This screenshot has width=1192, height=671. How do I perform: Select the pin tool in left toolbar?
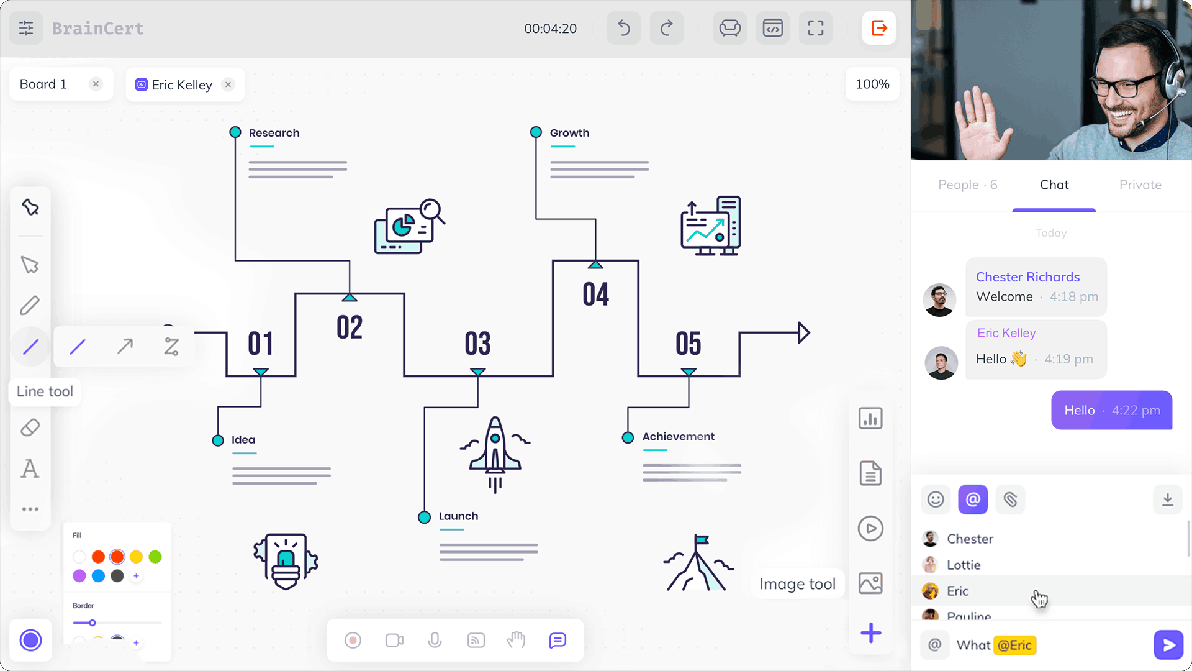[x=30, y=207]
